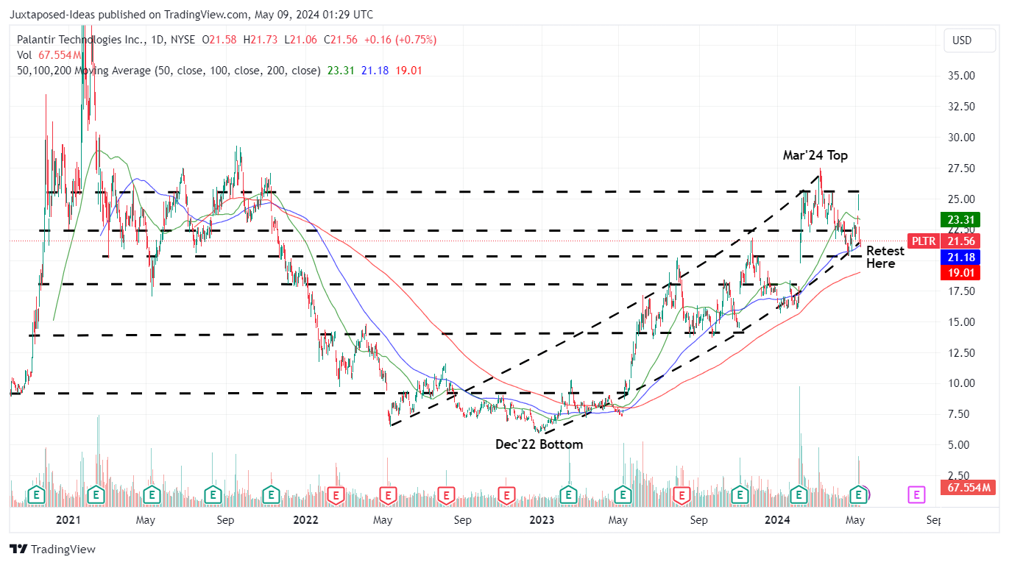Click the PLTR symbol tag on price axis
The width and height of the screenshot is (1009, 565).
(x=923, y=241)
